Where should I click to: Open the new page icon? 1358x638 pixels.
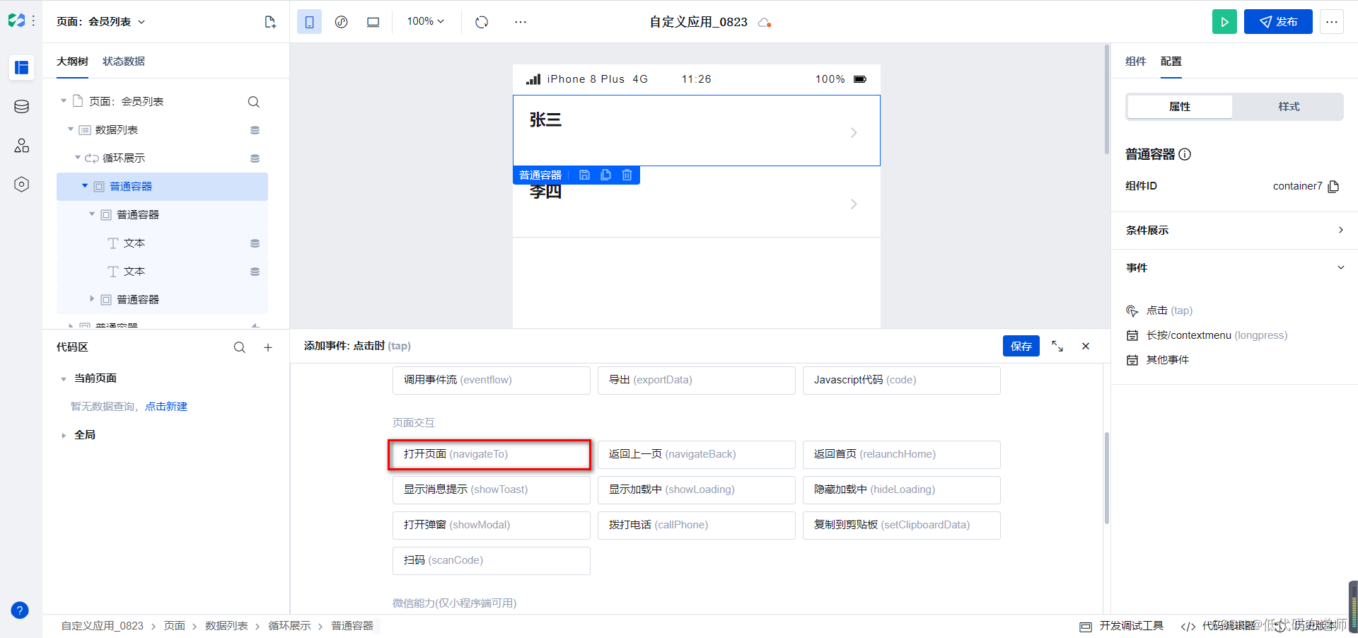coord(270,22)
